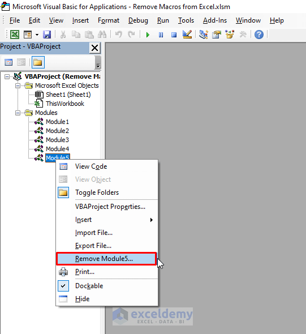The width and height of the screenshot is (306, 334).
Task: Close the Project - VBAProject panel
Action: 94,48
